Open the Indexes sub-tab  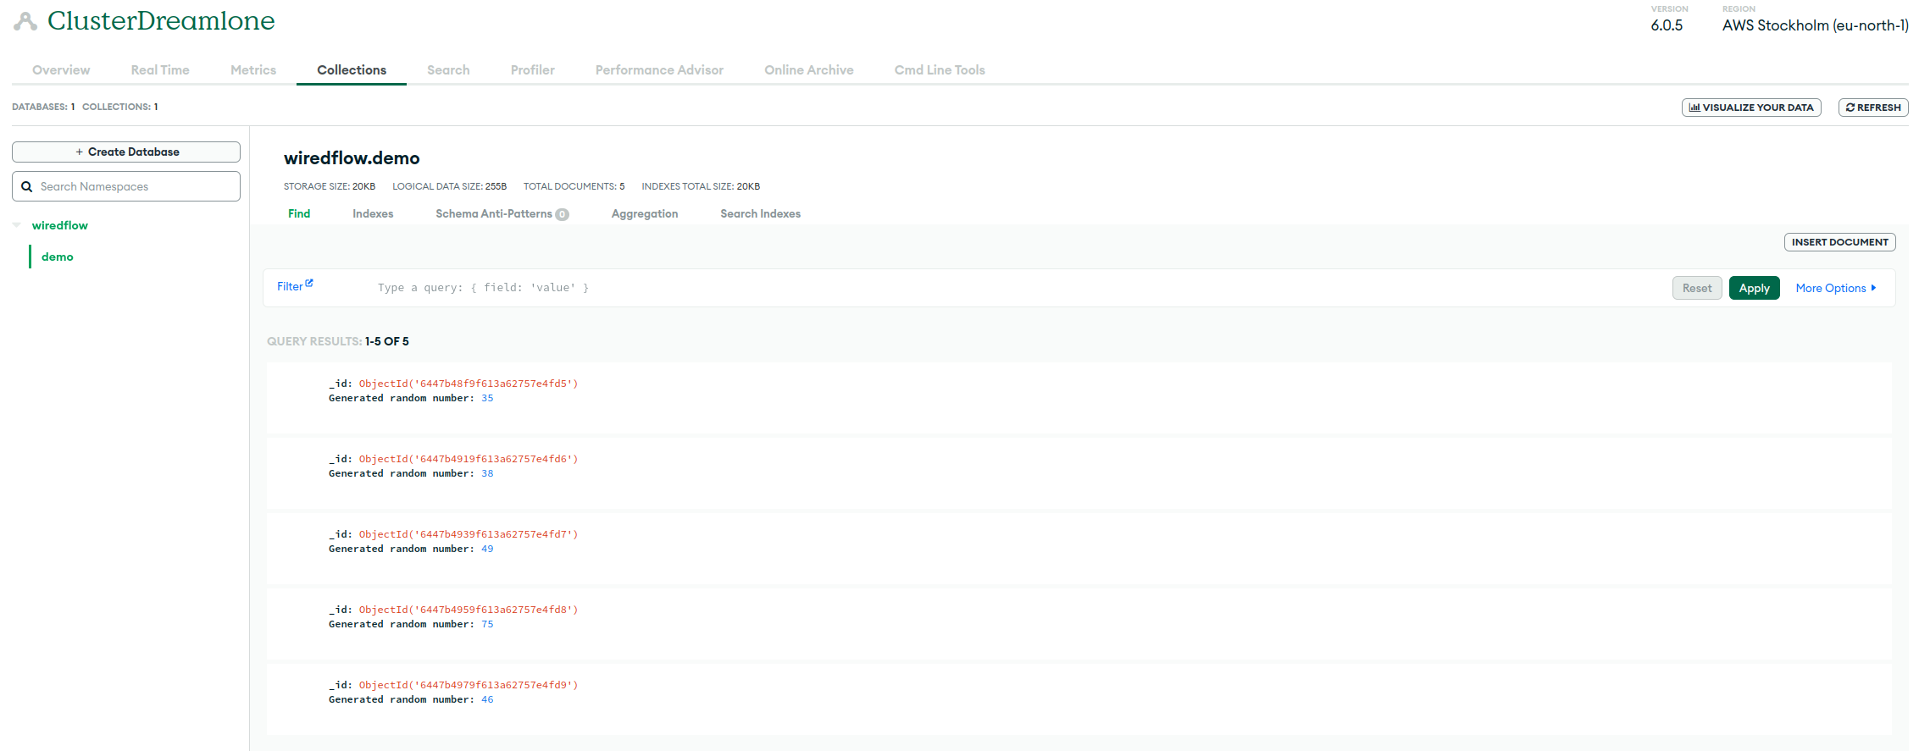[x=373, y=213]
